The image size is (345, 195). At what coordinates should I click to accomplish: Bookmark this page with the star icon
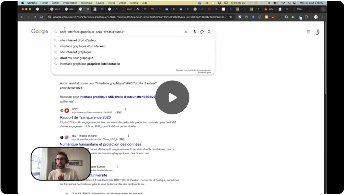pos(231,17)
